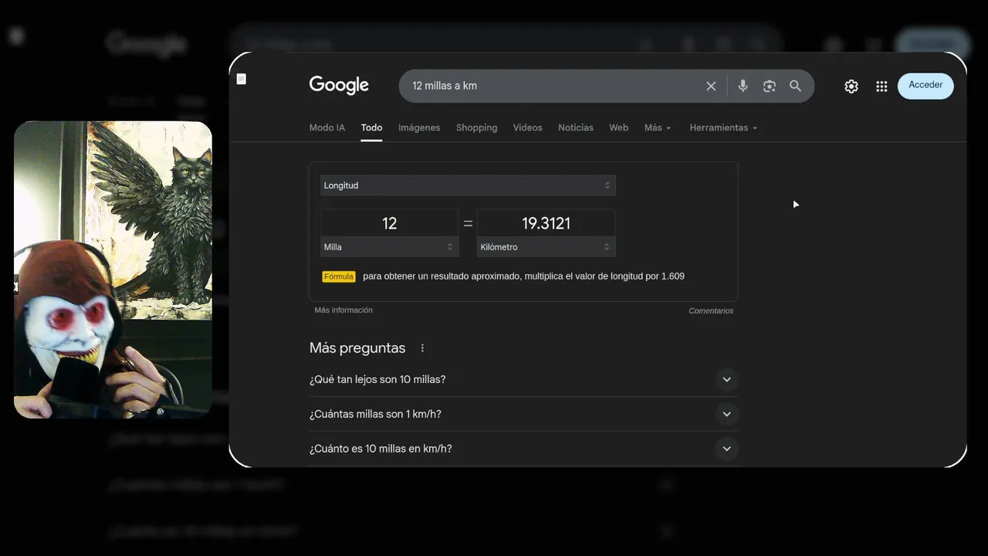Click the small icon left of Google logo

241,79
